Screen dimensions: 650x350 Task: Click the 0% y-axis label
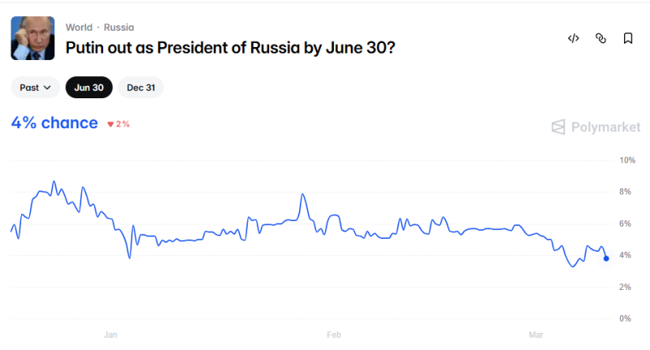626,318
